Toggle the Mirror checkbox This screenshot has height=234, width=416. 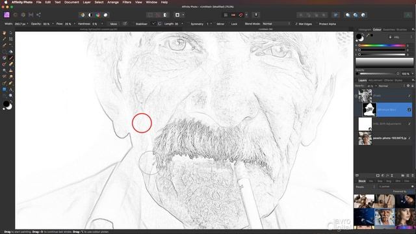click(214, 24)
